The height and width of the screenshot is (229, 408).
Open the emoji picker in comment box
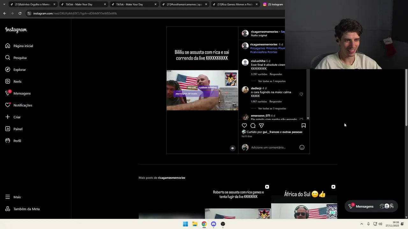coord(302,147)
